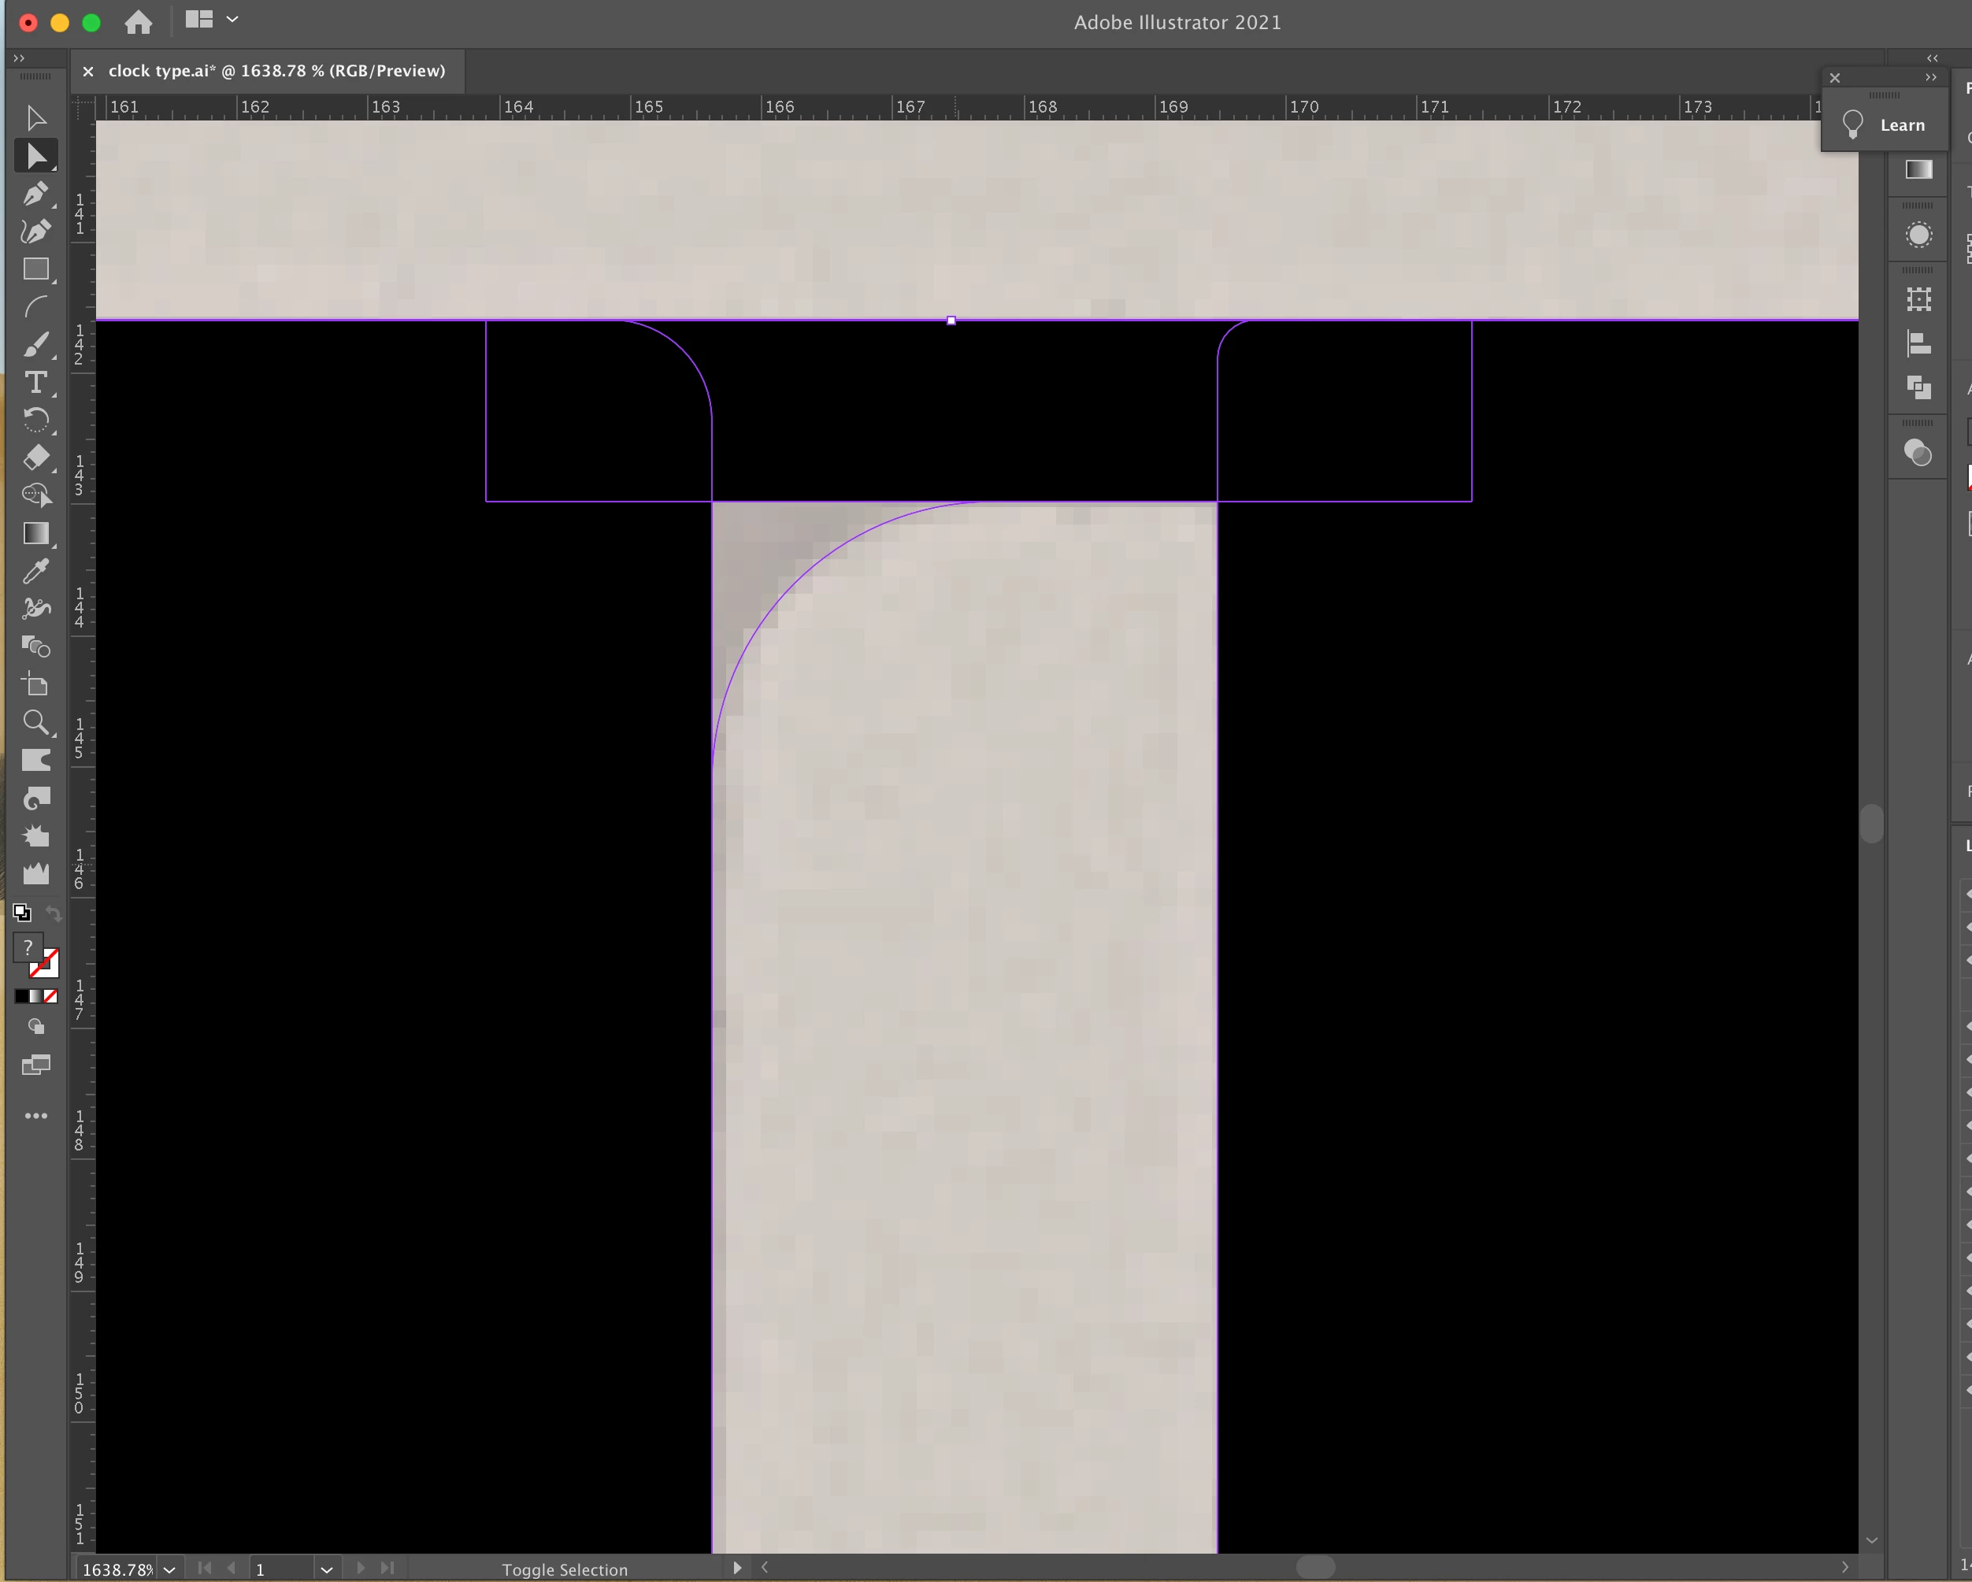Swap fill and stroke colors
1972x1582 pixels.
54,913
